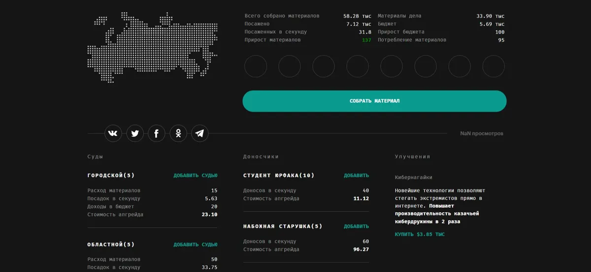This screenshot has height=272, width=591.
Task: Click the last empty circle slot
Action: point(493,66)
